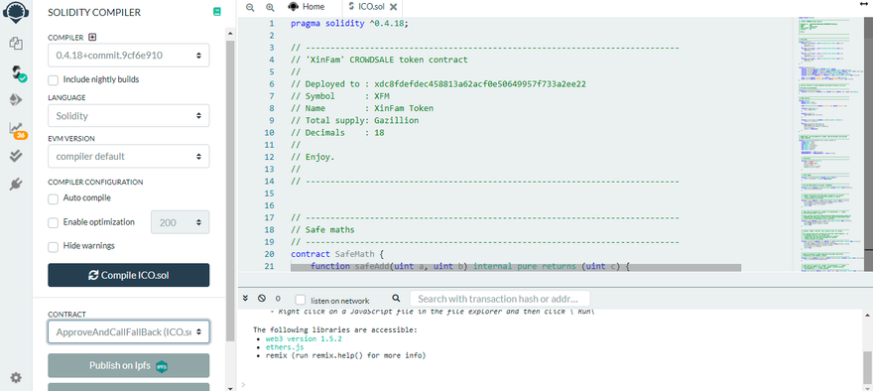Enable Auto compile checkbox
Image resolution: width=873 pixels, height=391 pixels.
53,198
